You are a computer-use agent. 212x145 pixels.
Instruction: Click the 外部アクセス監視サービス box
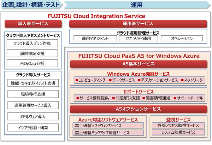pos(178,125)
